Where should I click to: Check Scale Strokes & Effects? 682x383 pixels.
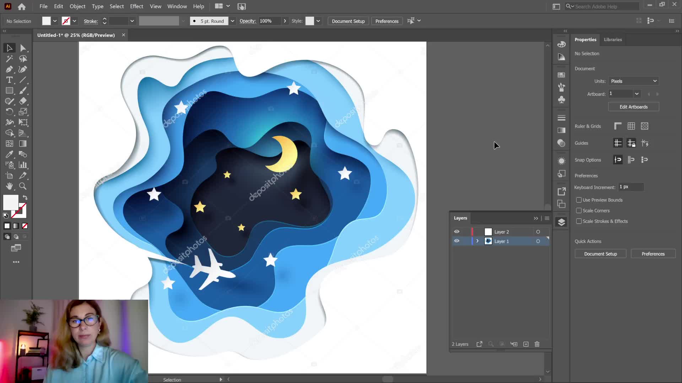click(579, 221)
